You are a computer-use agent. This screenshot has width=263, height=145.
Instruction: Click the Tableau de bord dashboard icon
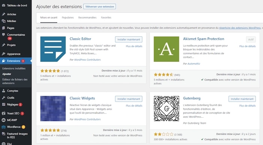coord(3,5)
